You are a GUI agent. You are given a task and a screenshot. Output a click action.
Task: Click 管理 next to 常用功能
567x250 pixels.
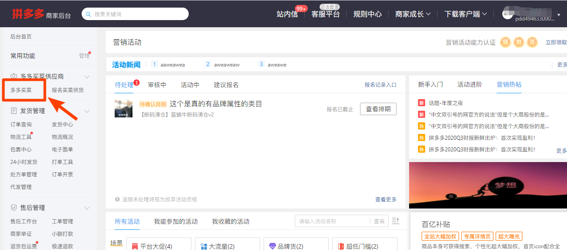tap(84, 56)
